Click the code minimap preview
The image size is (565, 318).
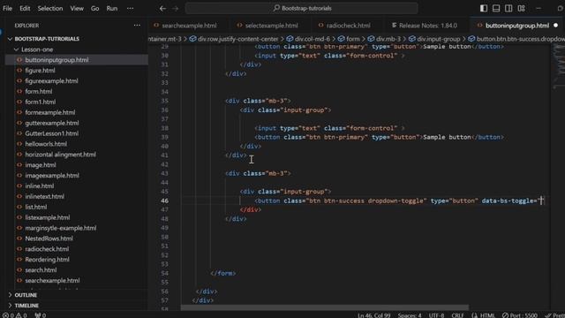[558, 67]
